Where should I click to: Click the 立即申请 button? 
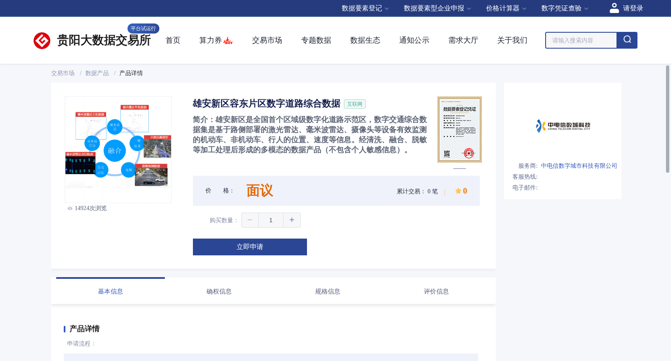tap(250, 247)
